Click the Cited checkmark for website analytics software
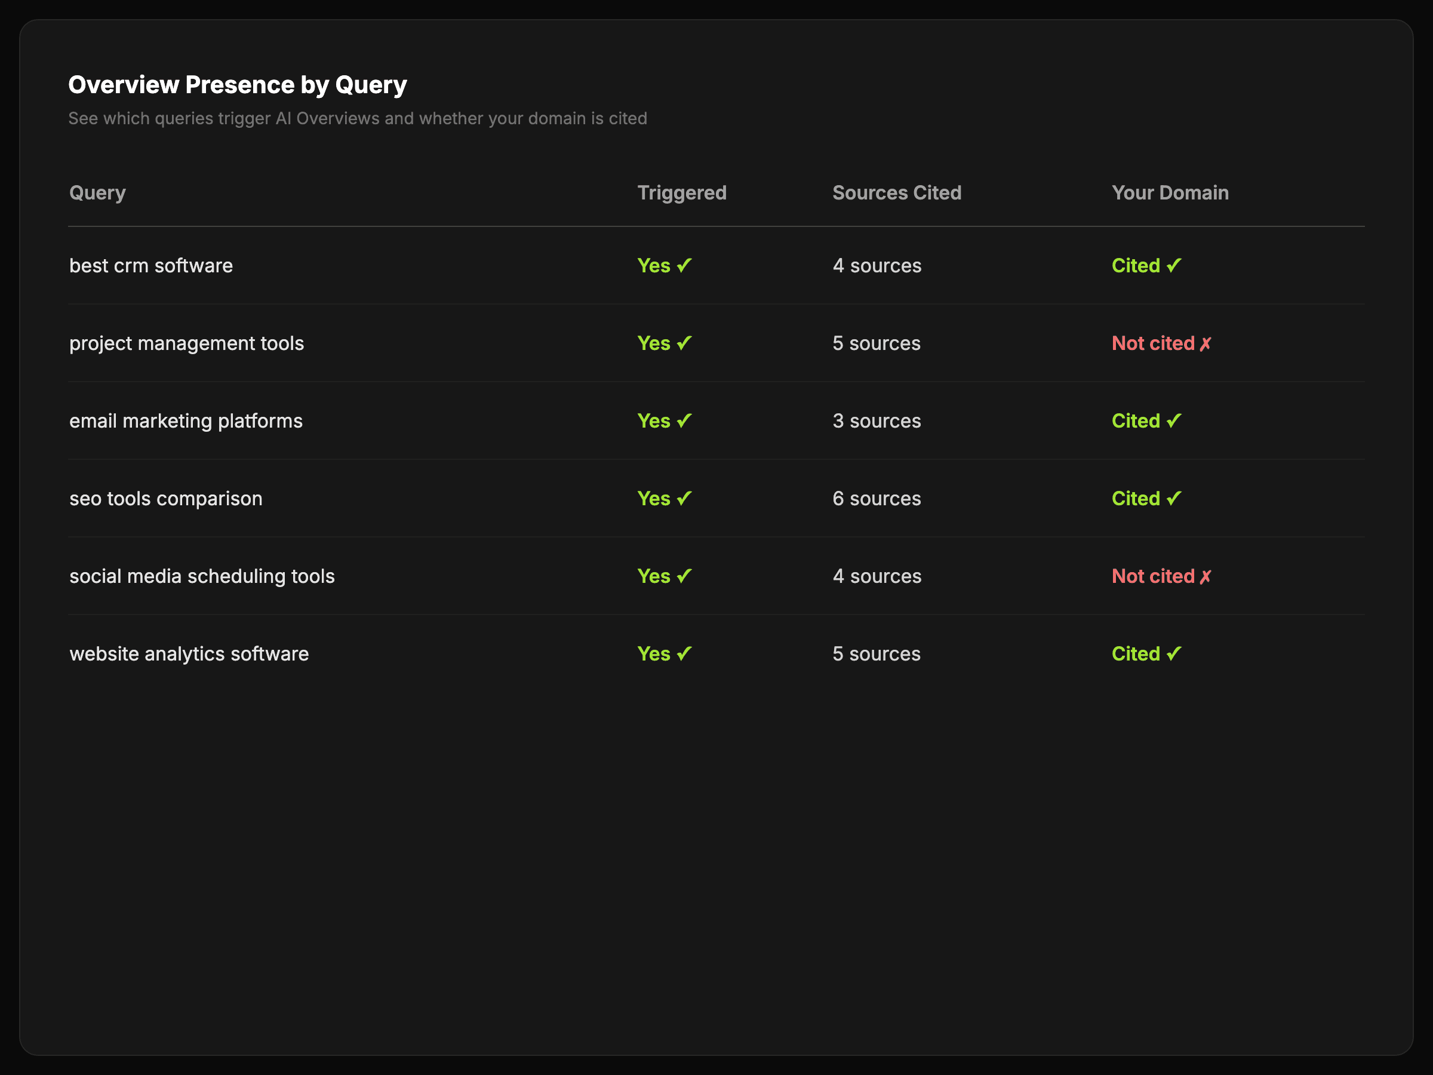Viewport: 1433px width, 1075px height. (1173, 654)
